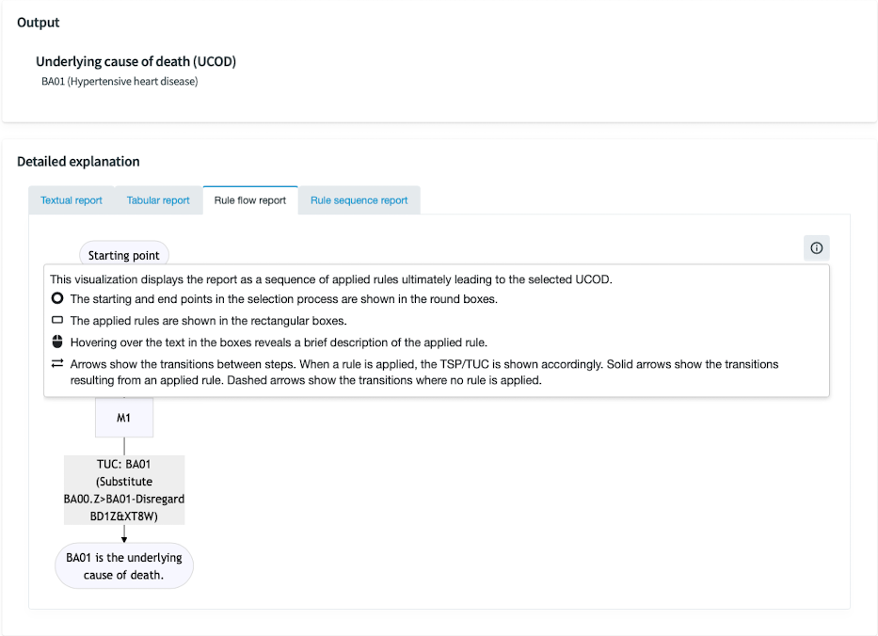Image resolution: width=878 pixels, height=636 pixels.
Task: Switch to the Textual report tab
Action: pos(71,199)
